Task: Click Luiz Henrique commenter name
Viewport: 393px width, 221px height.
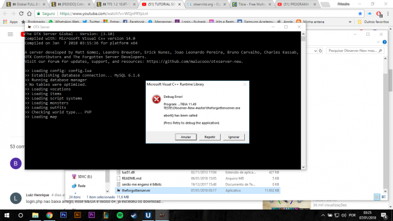Action: pos(37,195)
